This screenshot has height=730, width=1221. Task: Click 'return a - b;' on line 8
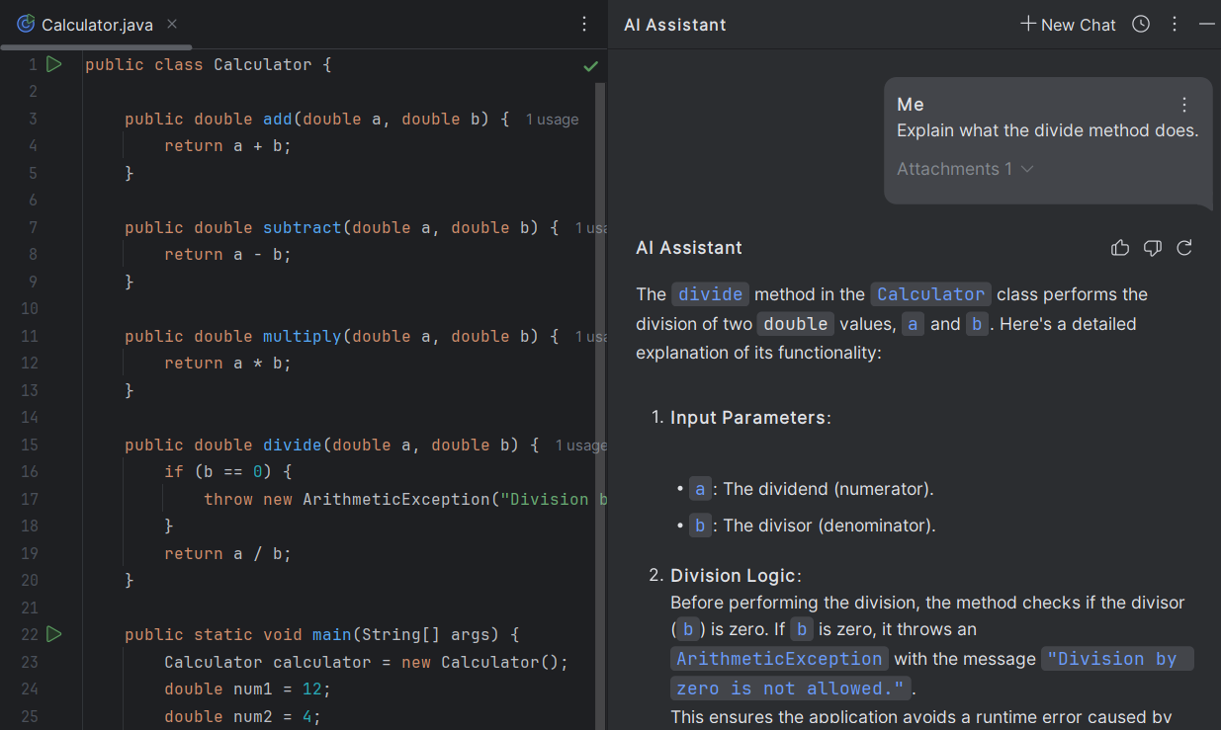coord(227,254)
